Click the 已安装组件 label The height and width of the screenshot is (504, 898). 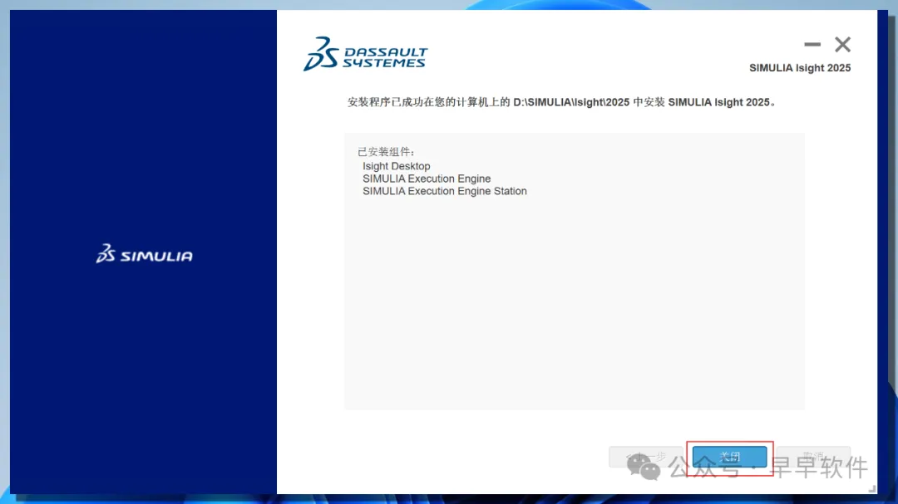[x=386, y=152]
